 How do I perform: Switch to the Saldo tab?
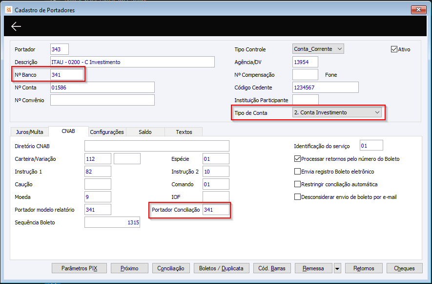[x=145, y=132]
